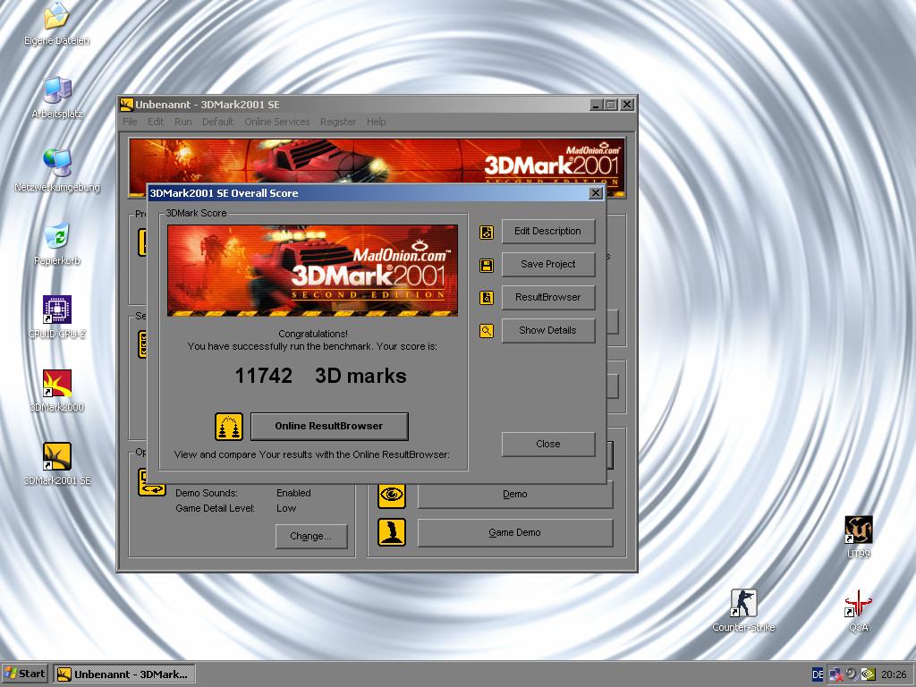Click the NVIDIA tray icon
This screenshot has height=687, width=916.
(x=868, y=674)
